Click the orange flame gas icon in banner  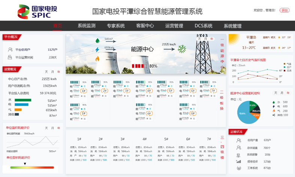[x=97, y=59]
